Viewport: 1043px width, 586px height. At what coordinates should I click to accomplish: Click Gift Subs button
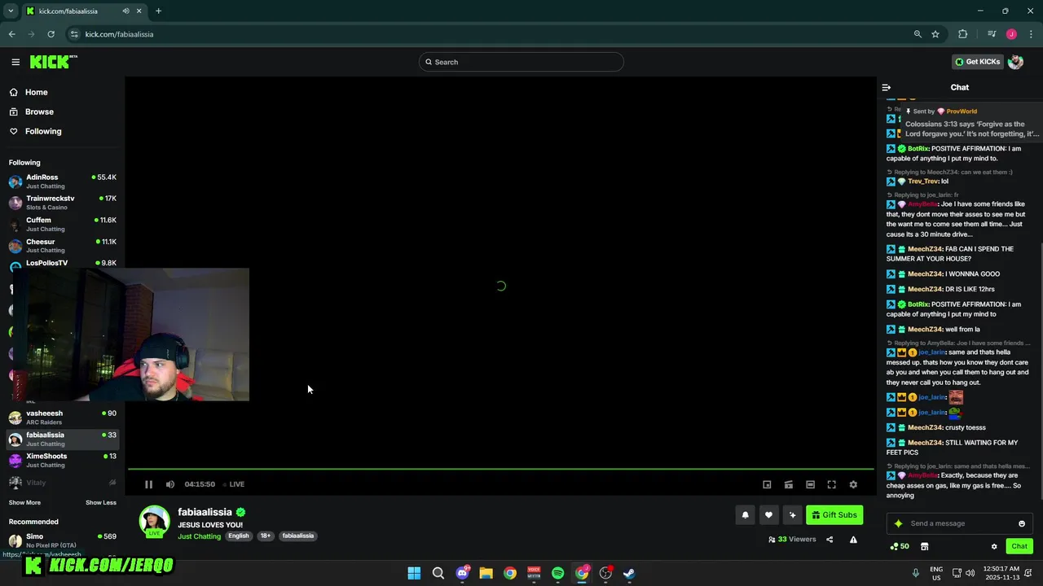(834, 514)
